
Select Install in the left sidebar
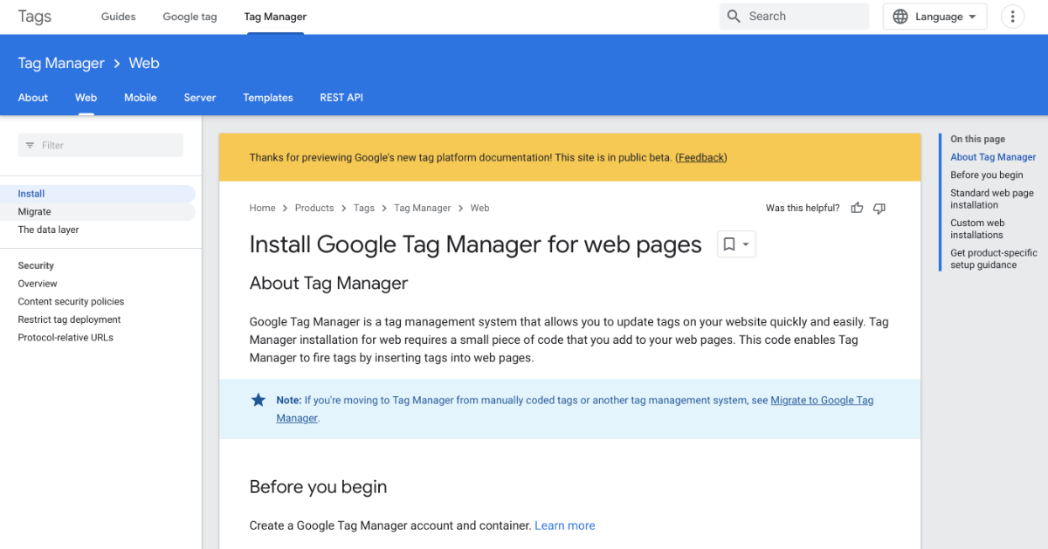click(x=98, y=194)
